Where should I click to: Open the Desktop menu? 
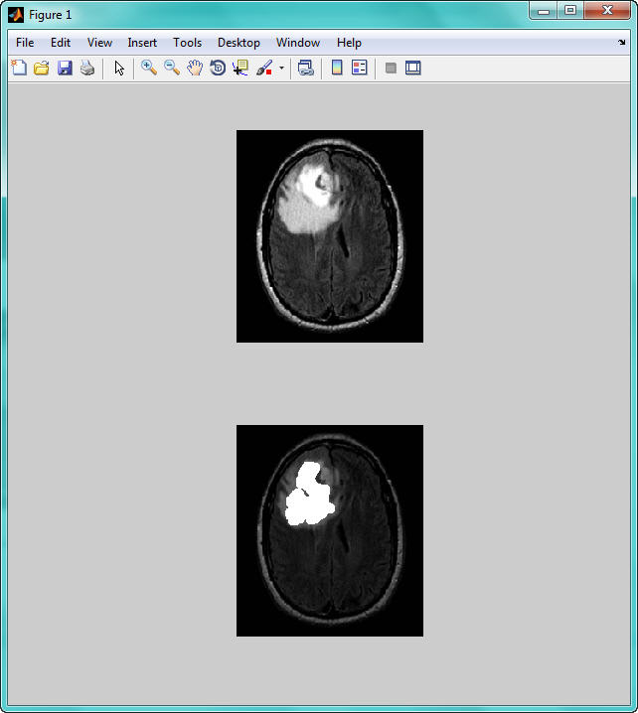[239, 43]
